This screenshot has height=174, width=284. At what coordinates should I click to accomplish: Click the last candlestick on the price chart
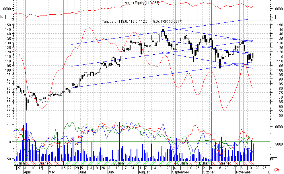253,55
